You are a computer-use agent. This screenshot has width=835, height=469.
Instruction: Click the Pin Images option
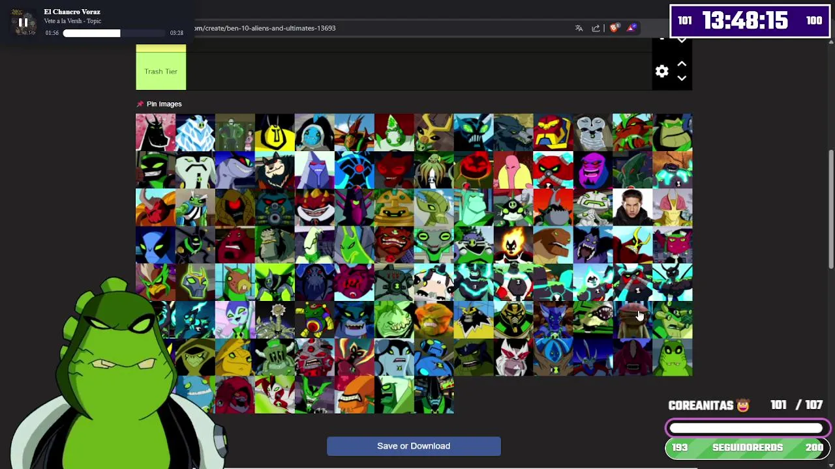click(x=159, y=104)
